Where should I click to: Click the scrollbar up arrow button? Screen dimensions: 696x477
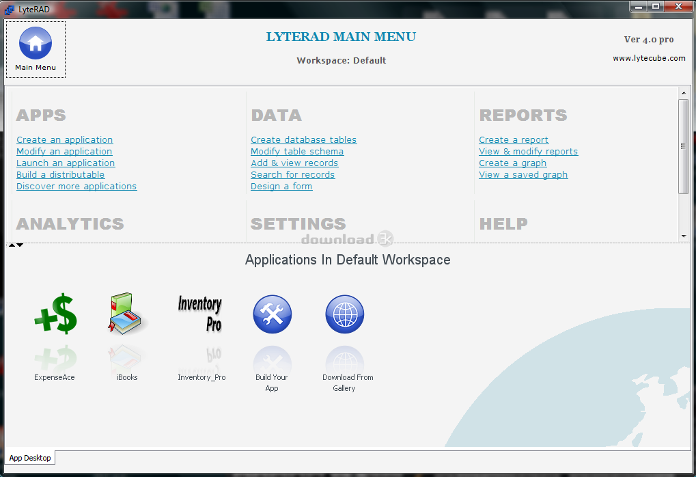683,92
